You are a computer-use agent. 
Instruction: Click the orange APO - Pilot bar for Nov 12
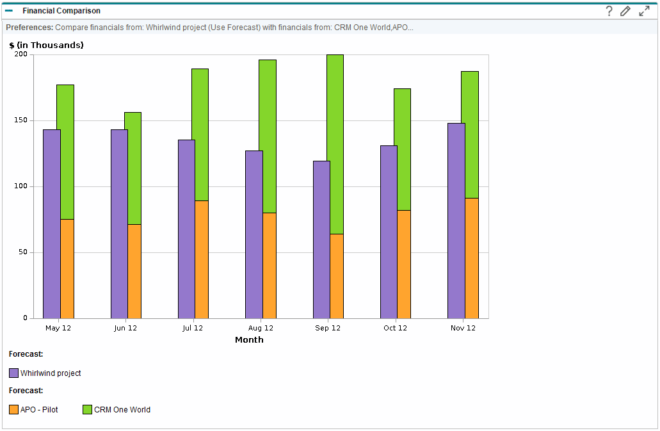click(x=471, y=258)
